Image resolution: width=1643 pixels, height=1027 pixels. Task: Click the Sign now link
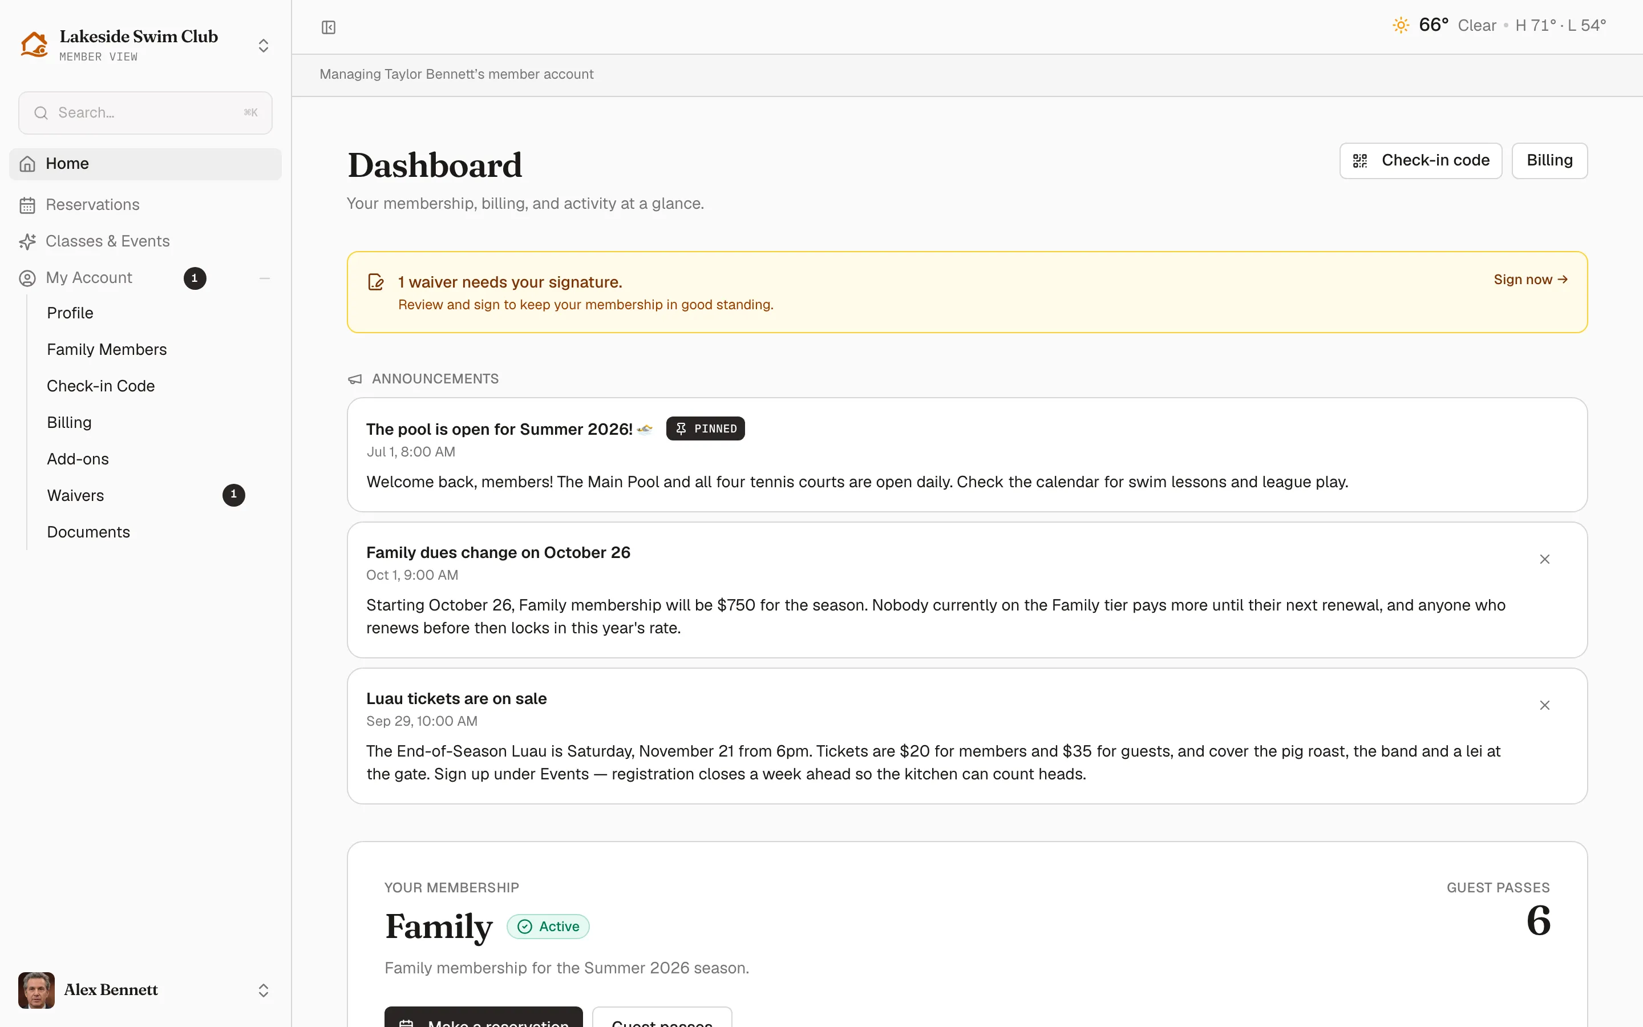coord(1530,280)
